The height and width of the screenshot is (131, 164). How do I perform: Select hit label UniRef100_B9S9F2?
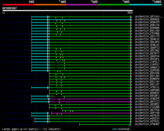coord(147,96)
